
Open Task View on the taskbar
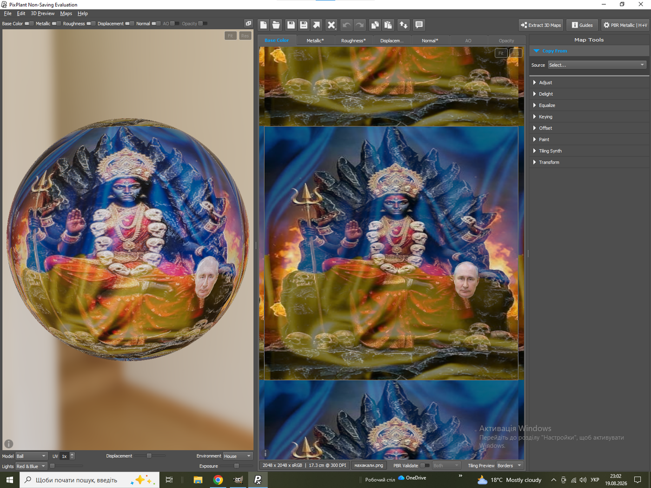169,480
